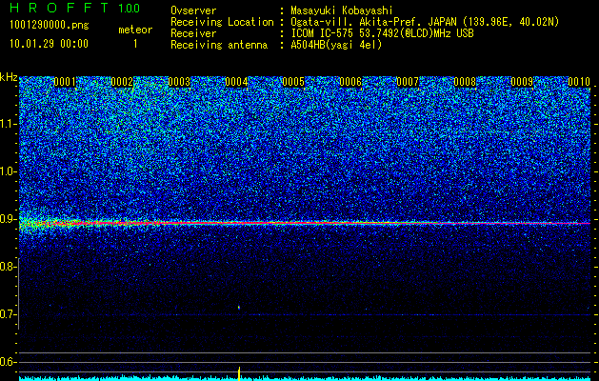Click the HROFFT 1.0.0 program title

coord(75,8)
